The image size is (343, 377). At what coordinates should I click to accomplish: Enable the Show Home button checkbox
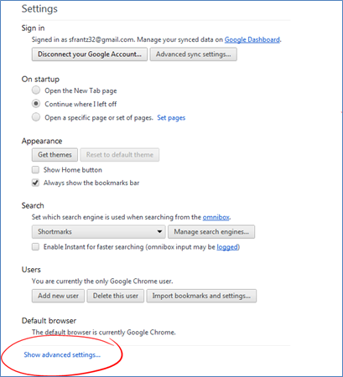click(35, 169)
